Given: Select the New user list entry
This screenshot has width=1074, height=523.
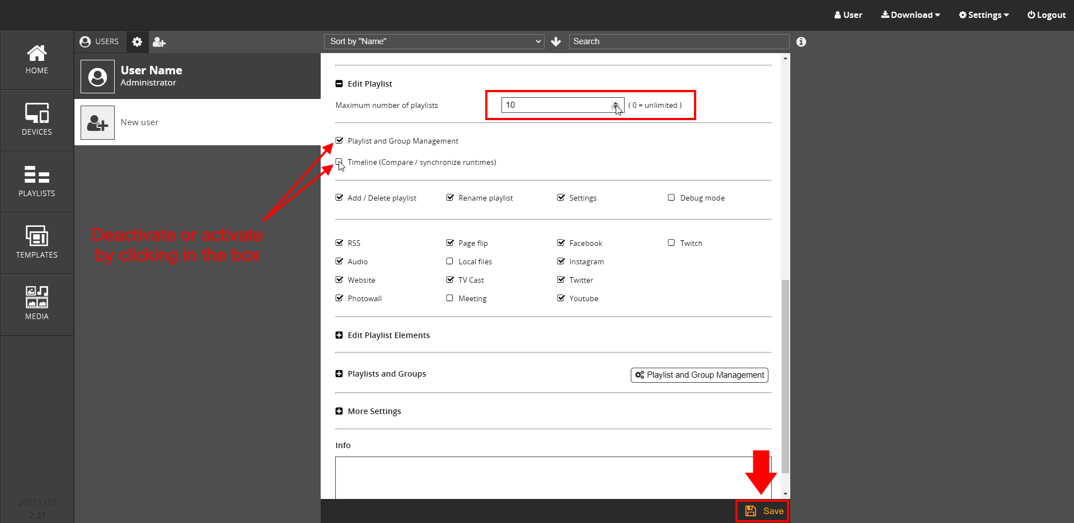Looking at the screenshot, I should [198, 122].
